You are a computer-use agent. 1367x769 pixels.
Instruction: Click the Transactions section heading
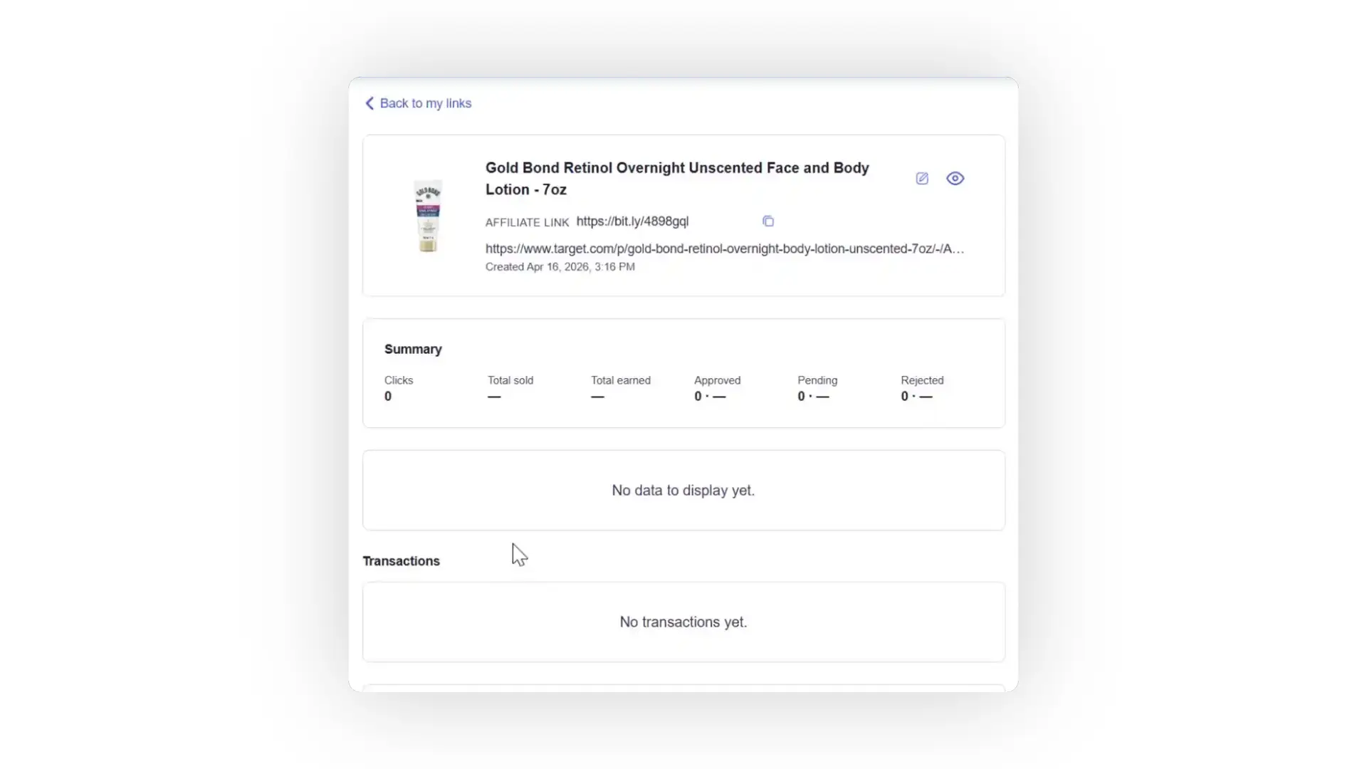pyautogui.click(x=401, y=560)
